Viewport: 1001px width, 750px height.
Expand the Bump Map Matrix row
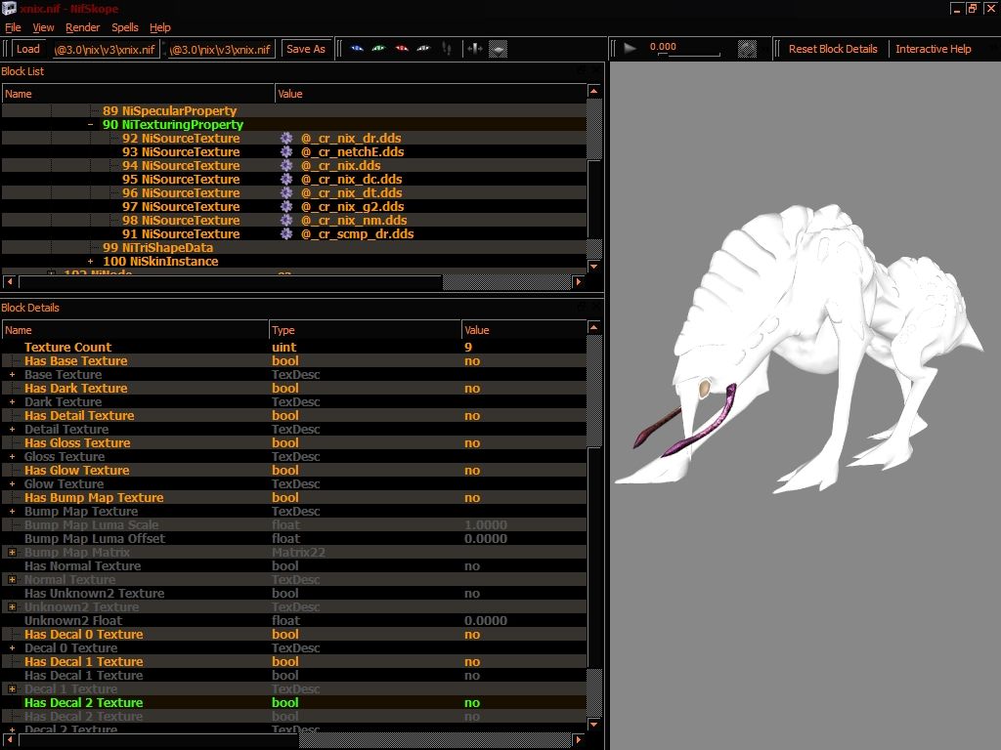[12, 553]
